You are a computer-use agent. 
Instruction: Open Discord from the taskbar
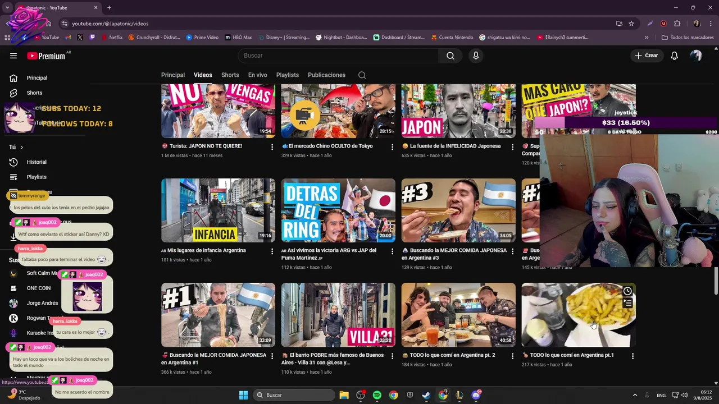pos(476,395)
